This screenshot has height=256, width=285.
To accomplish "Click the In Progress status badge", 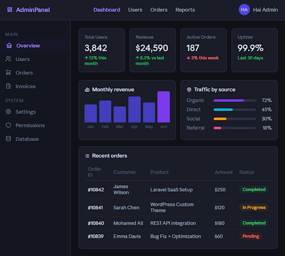I will (x=254, y=207).
